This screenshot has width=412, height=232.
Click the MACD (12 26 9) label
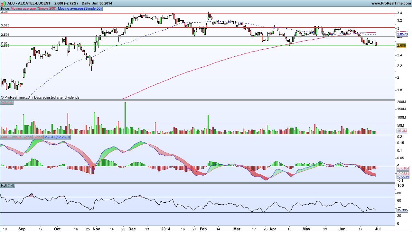click(x=57, y=137)
